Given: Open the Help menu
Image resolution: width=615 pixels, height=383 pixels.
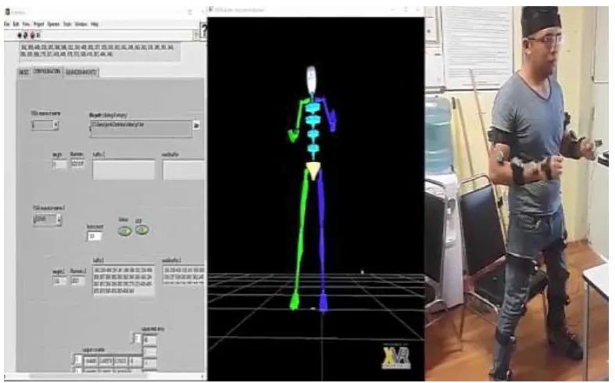Looking at the screenshot, I should [95, 24].
